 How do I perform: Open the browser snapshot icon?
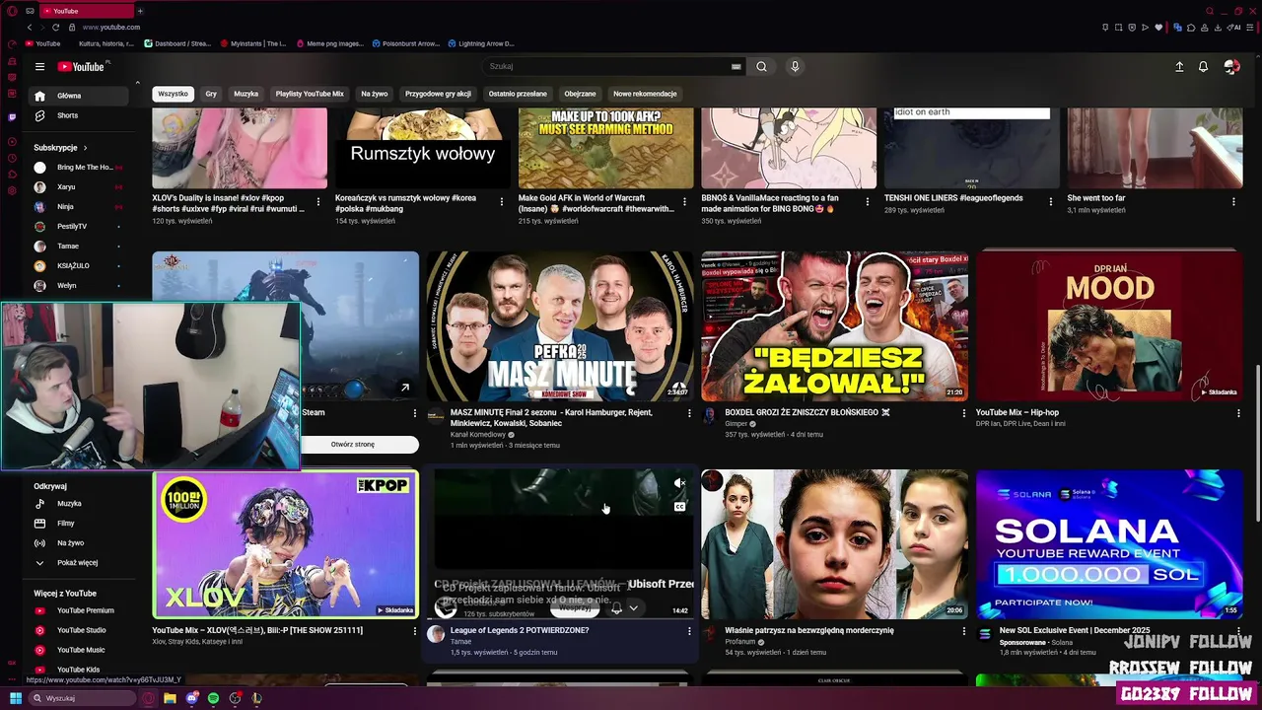click(x=1118, y=28)
